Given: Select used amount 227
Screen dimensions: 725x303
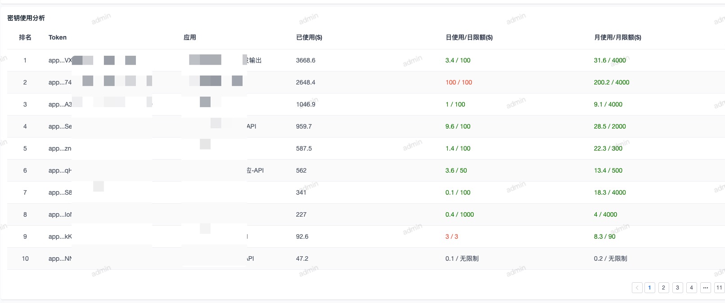Looking at the screenshot, I should [x=301, y=214].
